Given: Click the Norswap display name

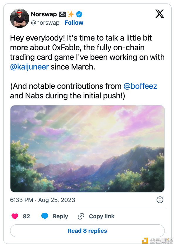Looking at the screenshot, I should click(x=44, y=14).
